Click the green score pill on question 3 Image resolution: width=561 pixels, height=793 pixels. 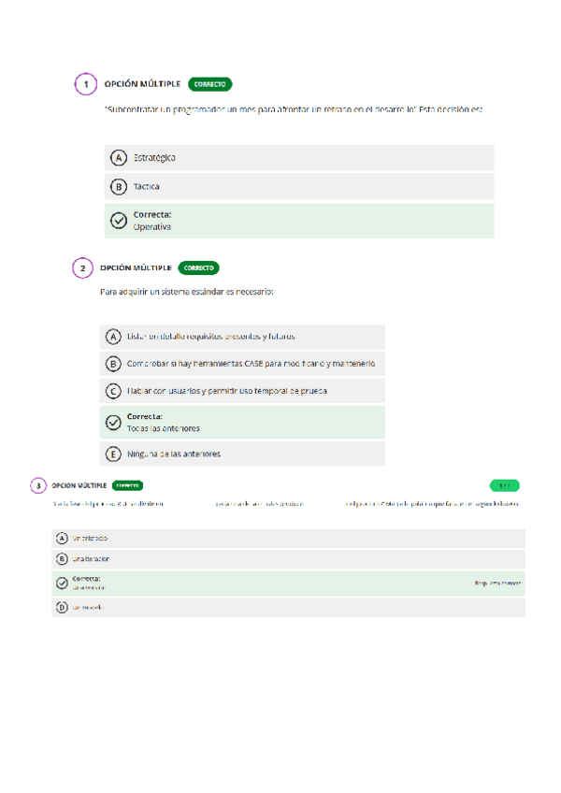click(504, 485)
